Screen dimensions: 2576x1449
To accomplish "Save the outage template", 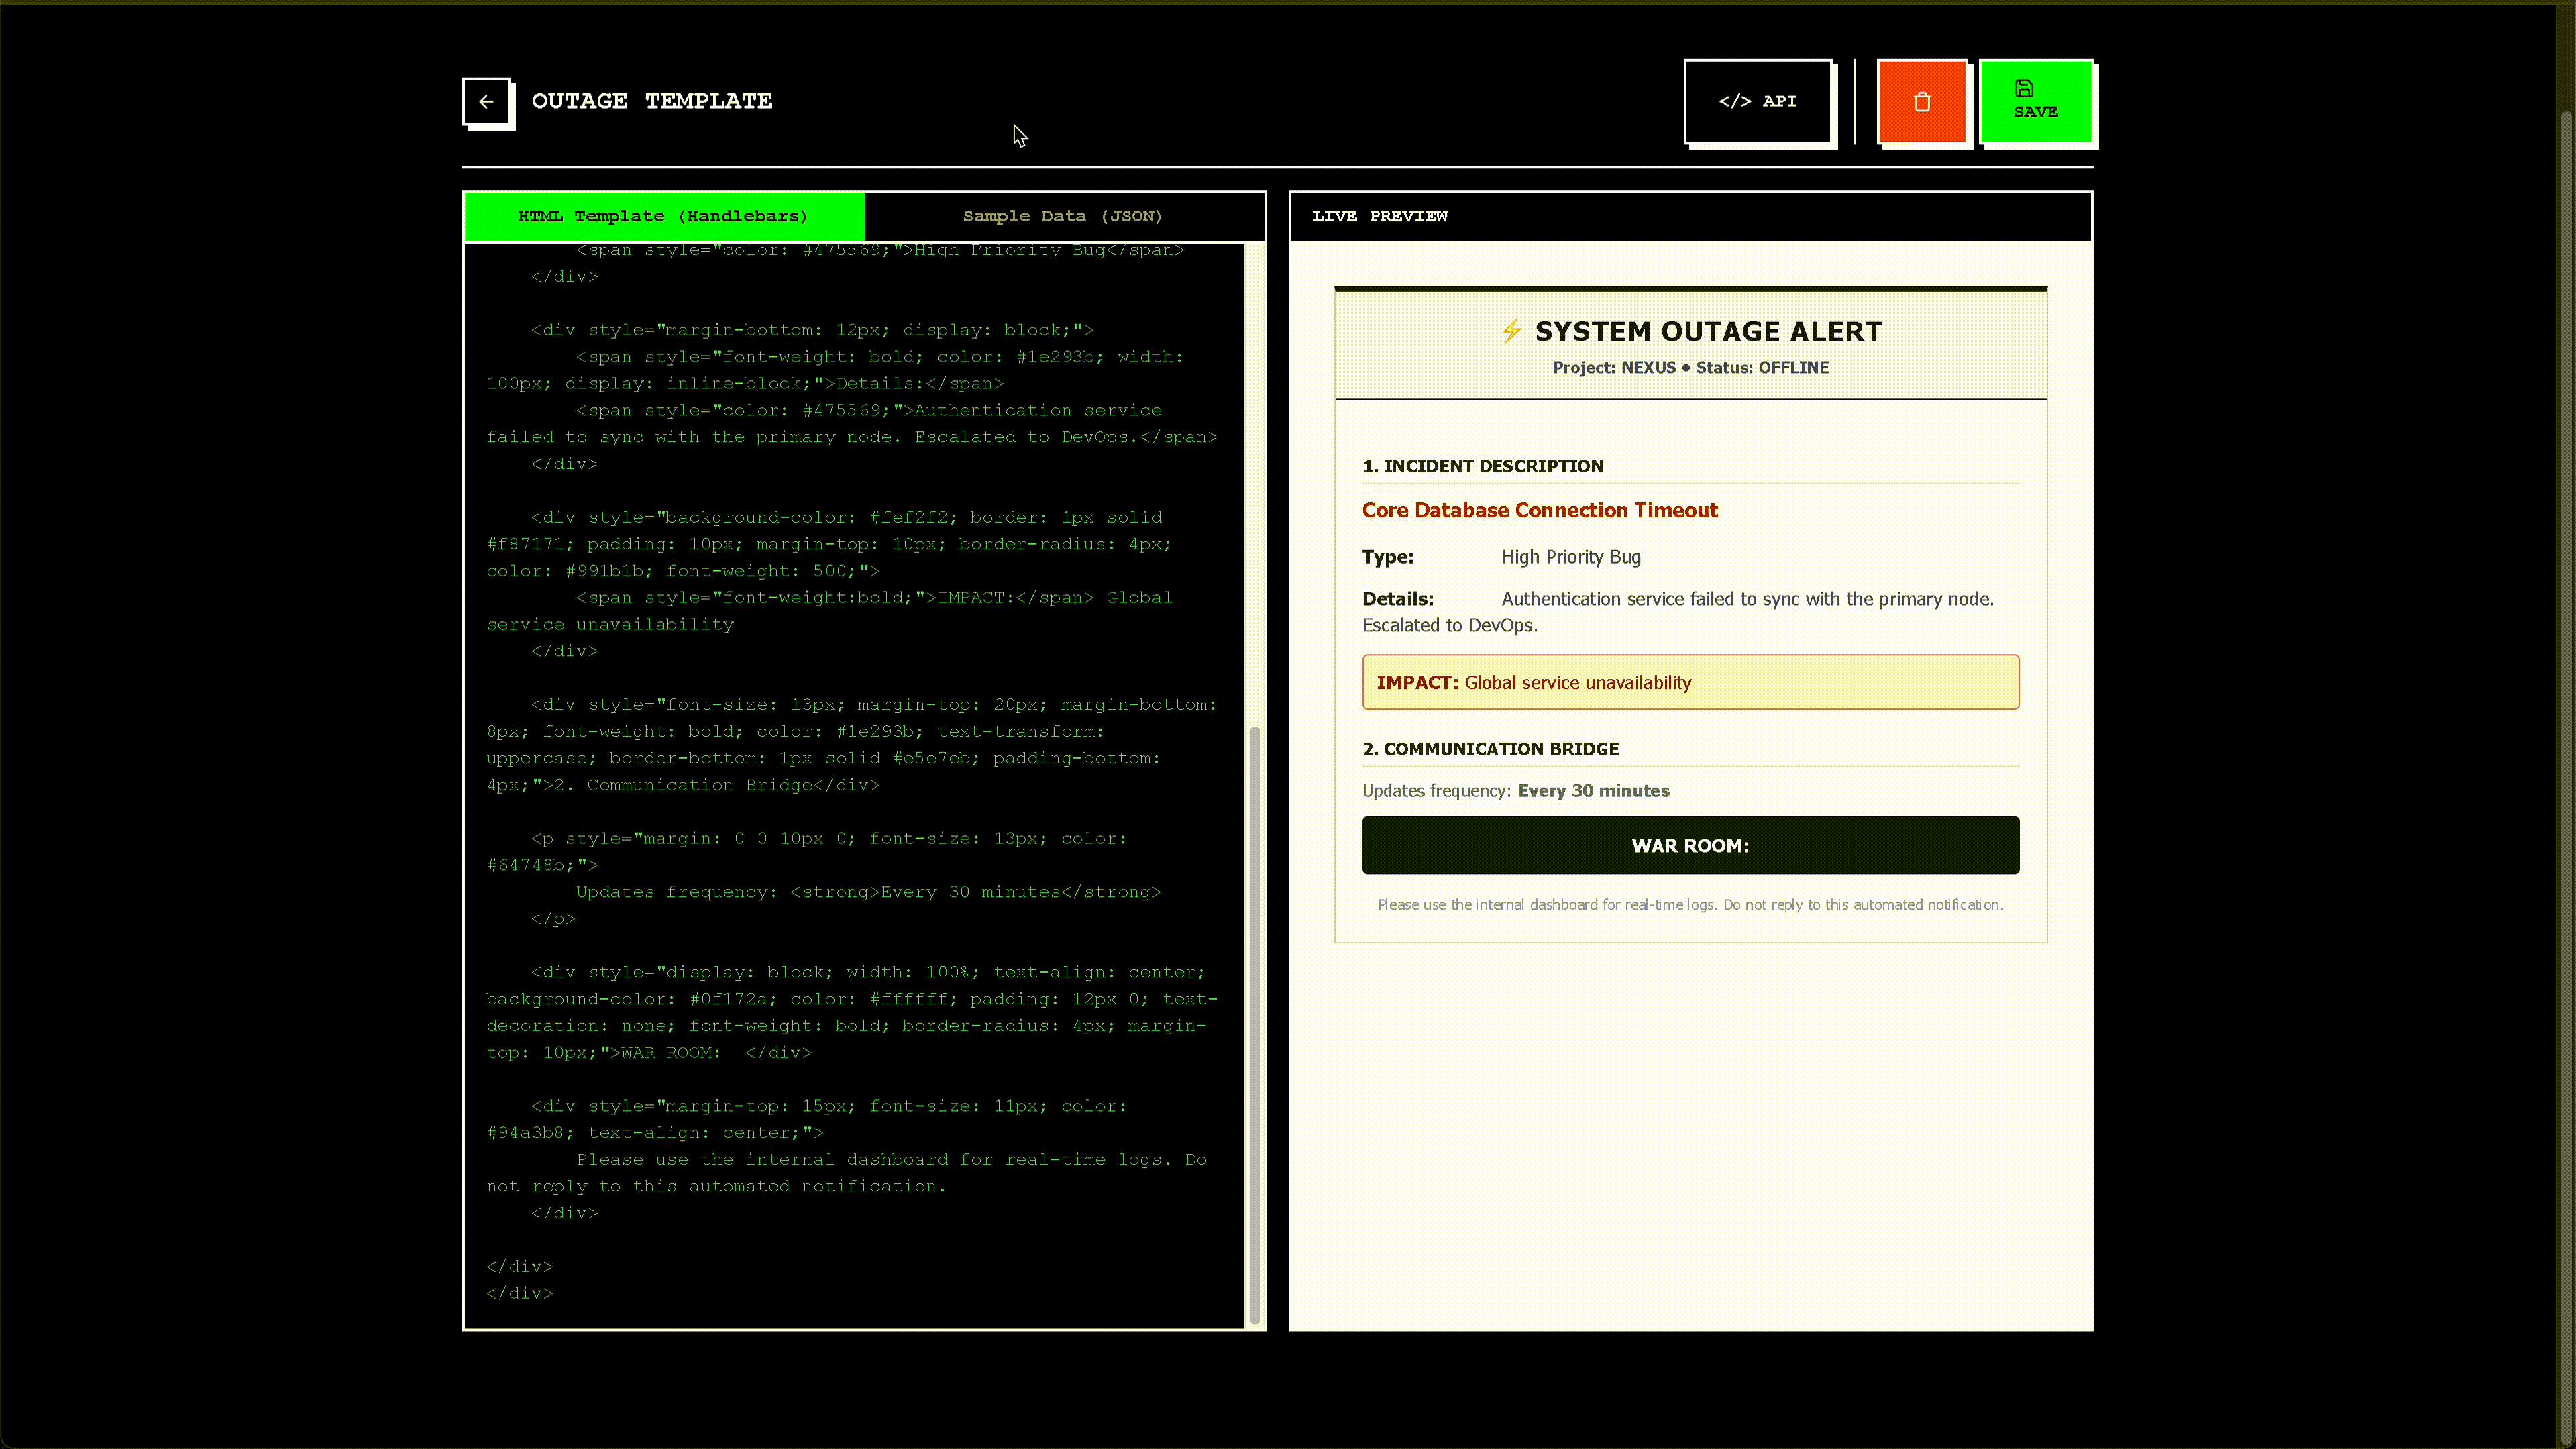I will tap(2036, 102).
